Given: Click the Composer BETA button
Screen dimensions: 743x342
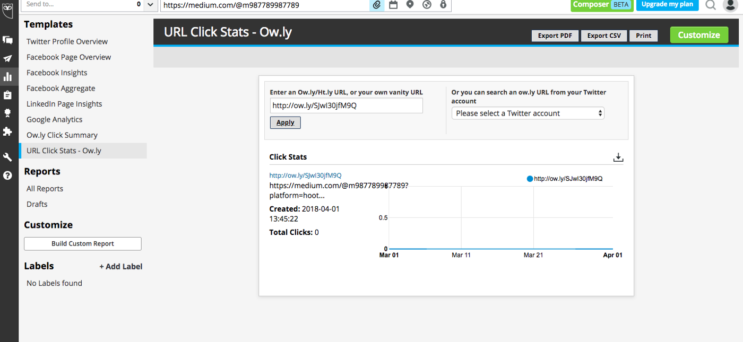Looking at the screenshot, I should pos(601,5).
